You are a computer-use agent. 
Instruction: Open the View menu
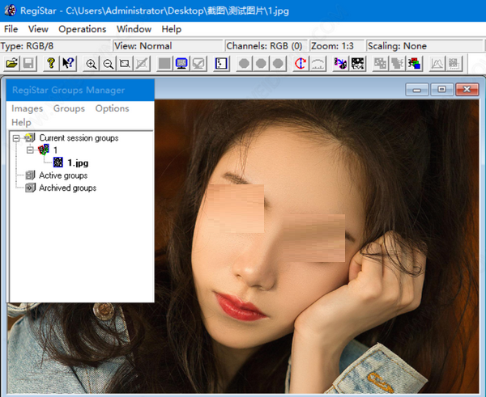click(x=38, y=29)
